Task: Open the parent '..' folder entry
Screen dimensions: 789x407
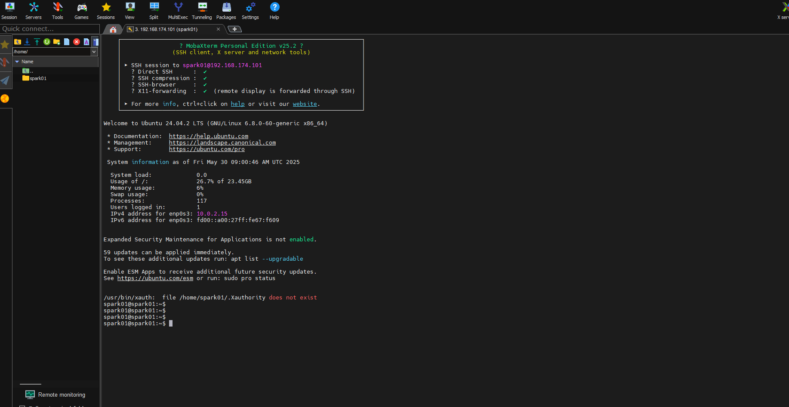Action: point(28,71)
